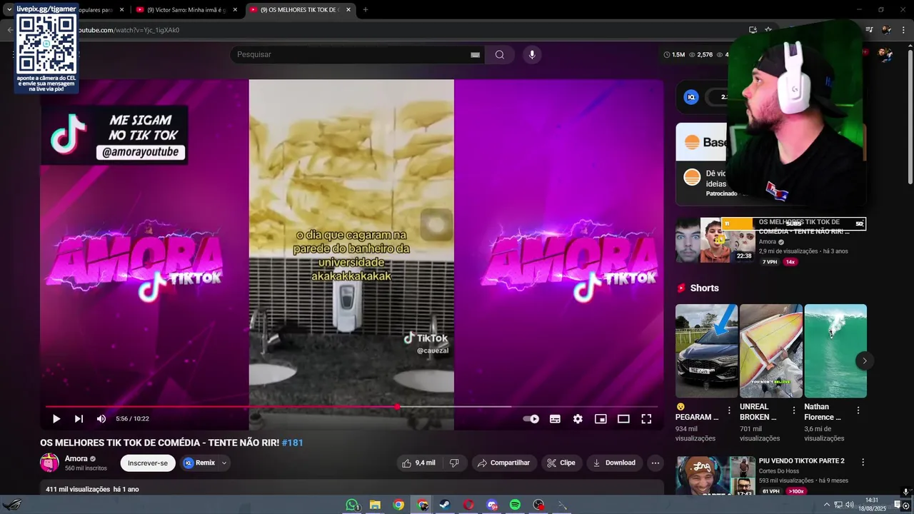The image size is (914, 514).
Task: Open Opera browser from taskbar
Action: [468, 505]
